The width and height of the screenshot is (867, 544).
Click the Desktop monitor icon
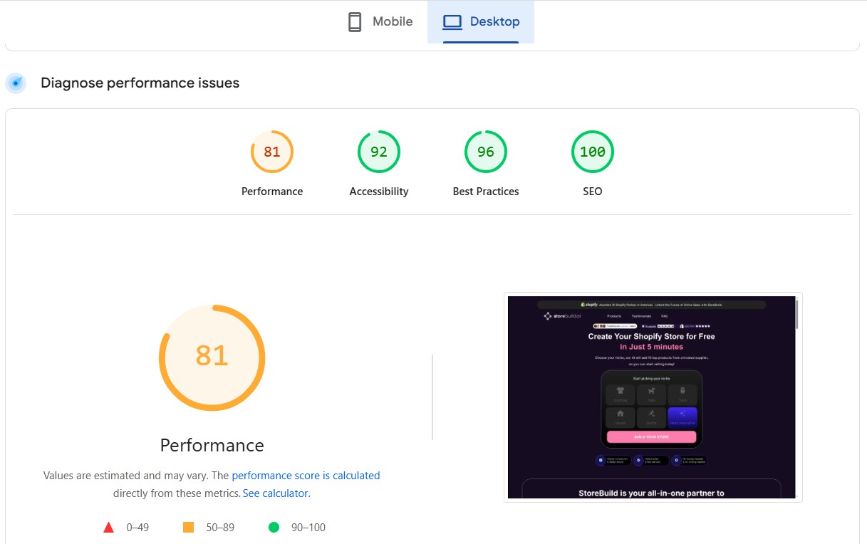click(x=452, y=21)
